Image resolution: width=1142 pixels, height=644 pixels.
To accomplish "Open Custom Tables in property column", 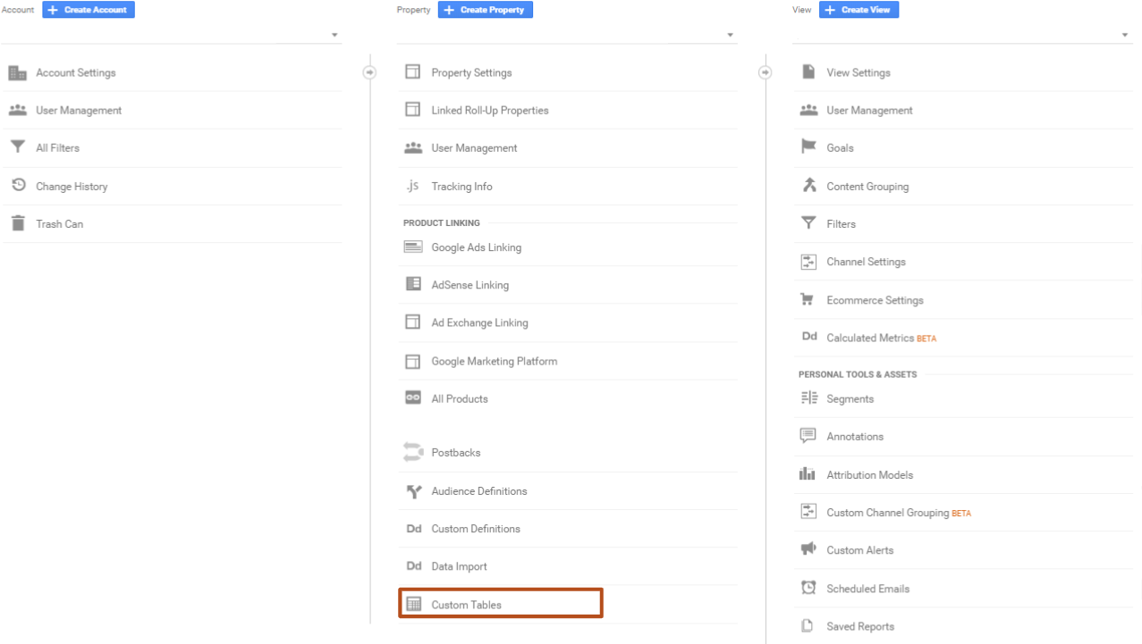I will [466, 605].
